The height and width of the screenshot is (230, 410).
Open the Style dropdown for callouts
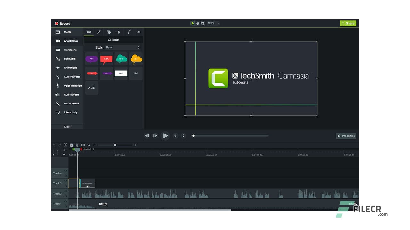123,47
